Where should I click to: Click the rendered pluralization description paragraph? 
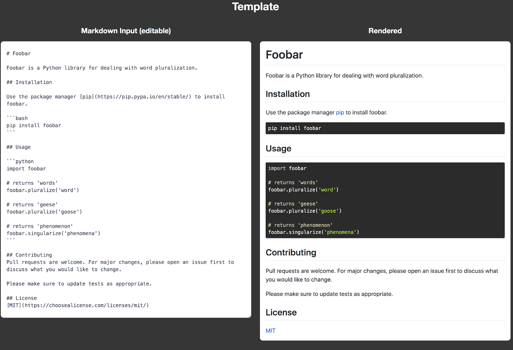pyautogui.click(x=344, y=76)
